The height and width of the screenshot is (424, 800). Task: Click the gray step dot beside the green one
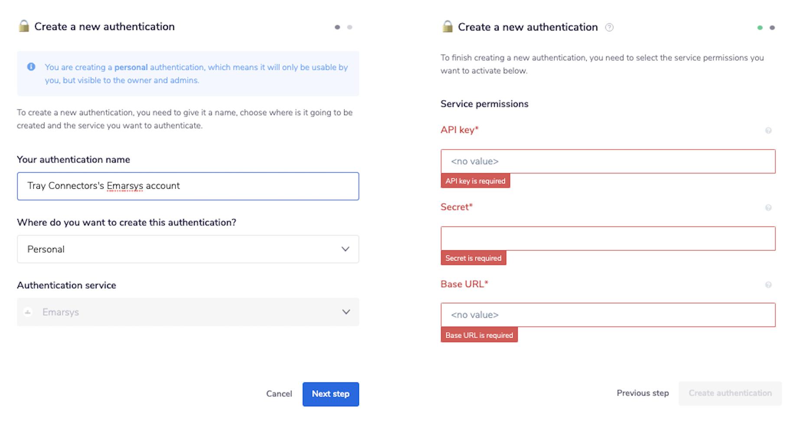[772, 27]
